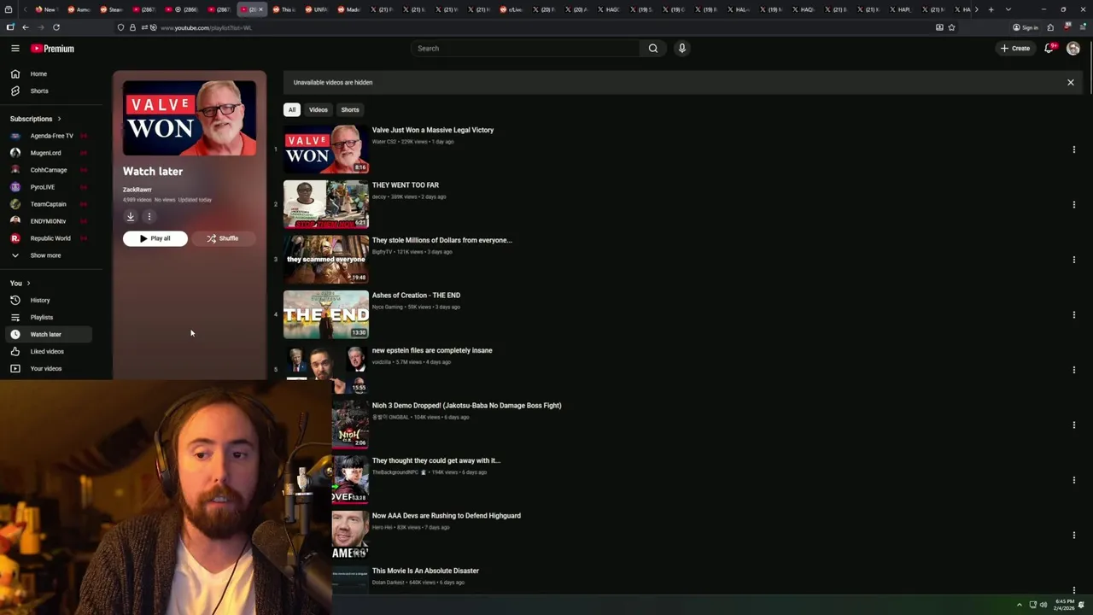1093x615 pixels.
Task: Click Play all button
Action: pos(155,239)
